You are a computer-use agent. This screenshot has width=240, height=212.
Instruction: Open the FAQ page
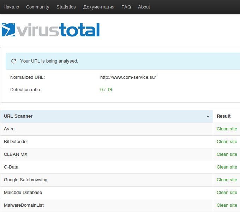point(126,7)
